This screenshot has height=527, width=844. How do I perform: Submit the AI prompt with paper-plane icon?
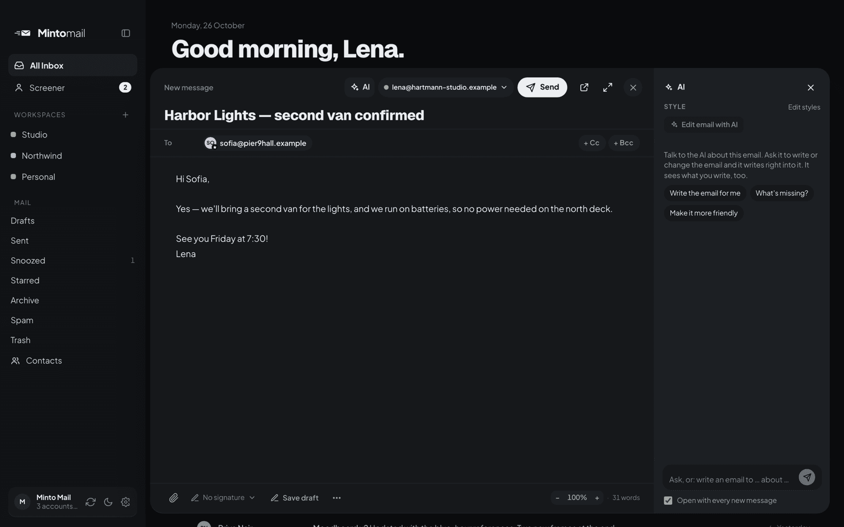tap(807, 477)
